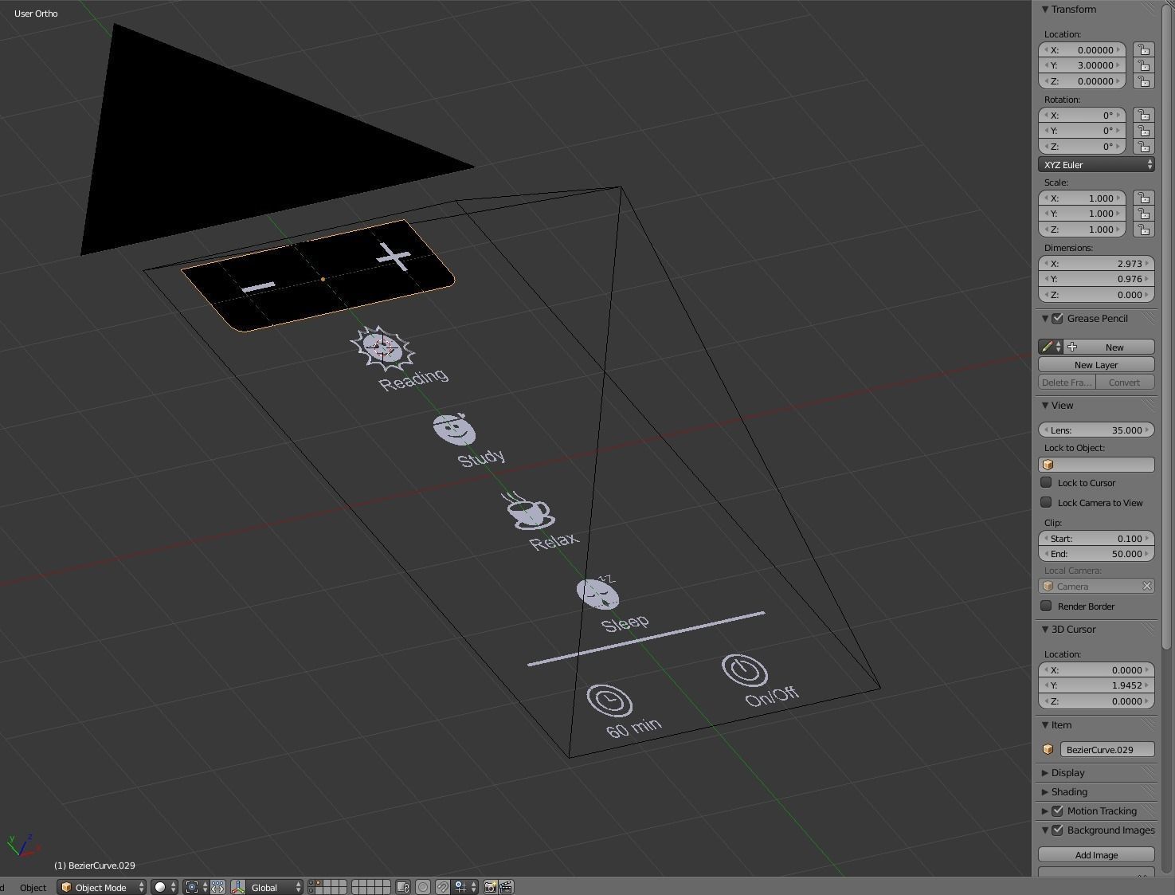Lock the Scale X value
1175x895 pixels.
(1144, 198)
